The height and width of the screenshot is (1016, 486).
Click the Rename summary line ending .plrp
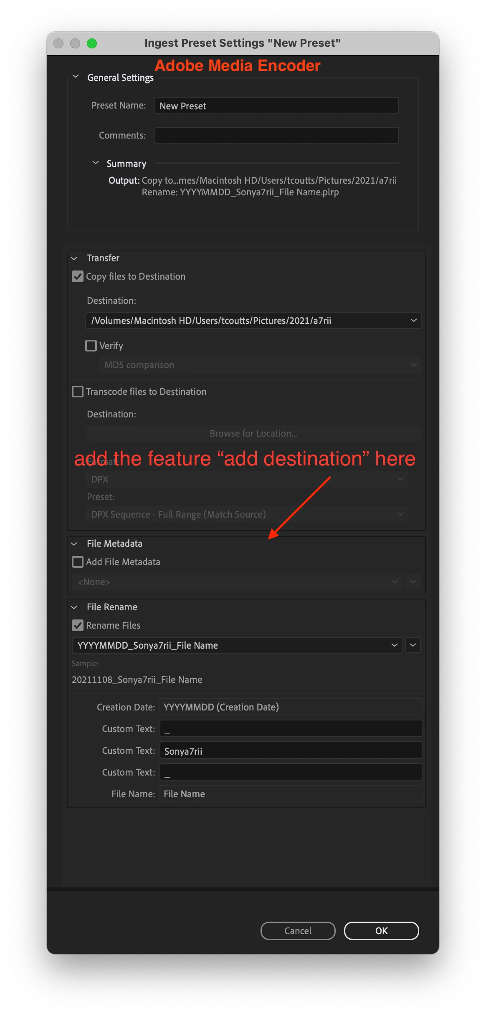pos(240,192)
